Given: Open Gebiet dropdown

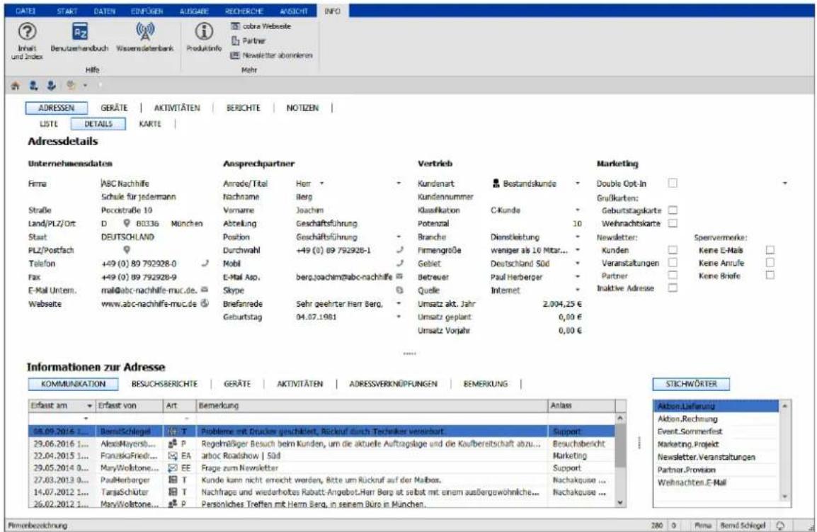Looking at the screenshot, I should tap(577, 264).
